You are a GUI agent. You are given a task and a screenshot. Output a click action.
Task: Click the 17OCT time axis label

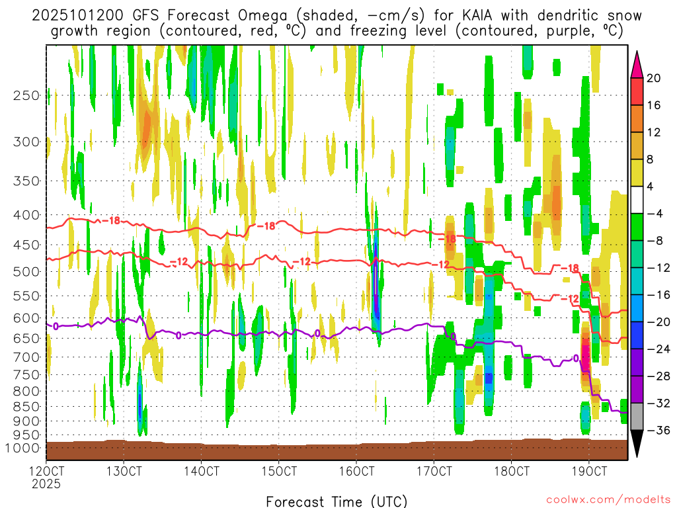point(434,471)
